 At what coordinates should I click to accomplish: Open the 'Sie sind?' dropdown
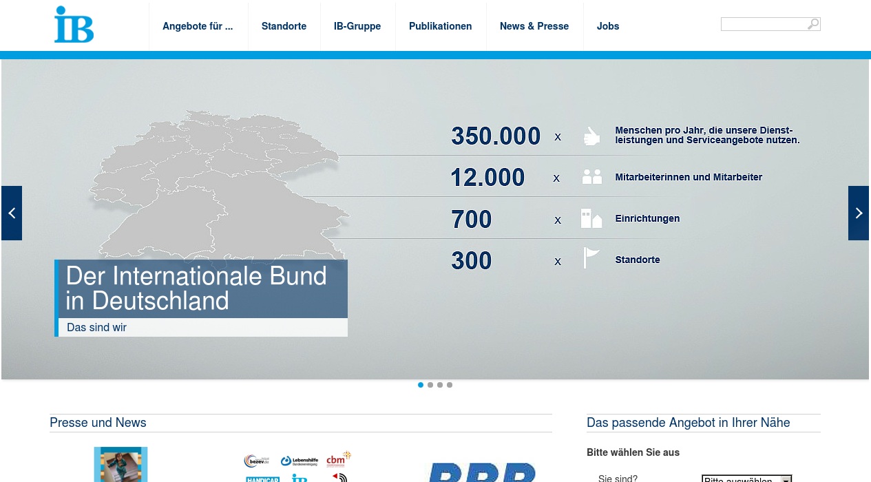pyautogui.click(x=746, y=479)
